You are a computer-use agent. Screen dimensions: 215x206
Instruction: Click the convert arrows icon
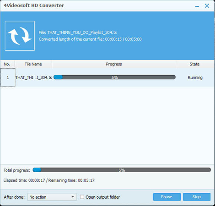click(20, 36)
